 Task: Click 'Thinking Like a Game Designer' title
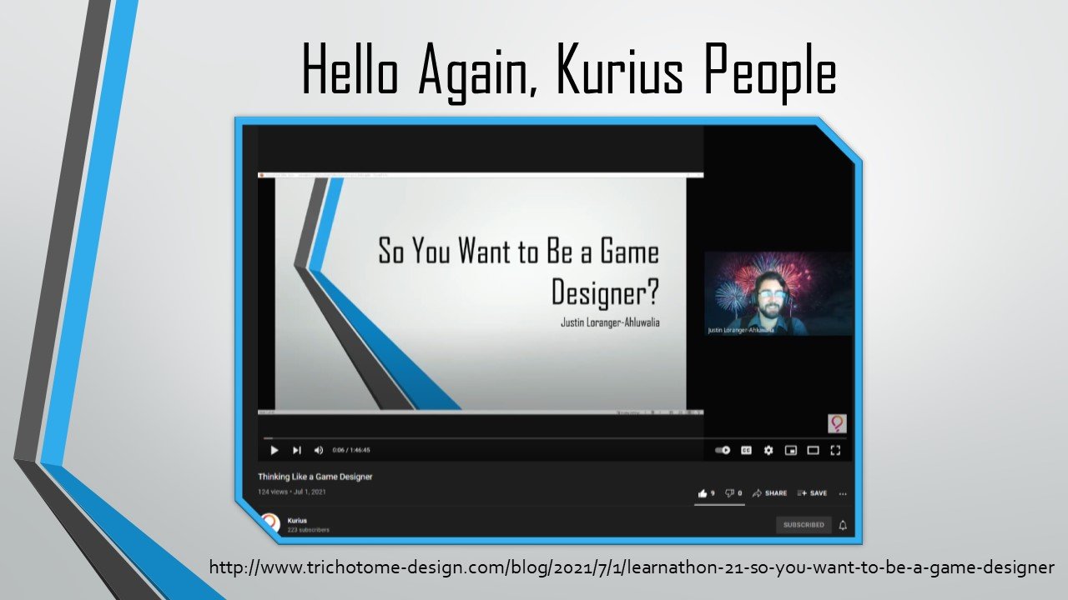click(315, 477)
